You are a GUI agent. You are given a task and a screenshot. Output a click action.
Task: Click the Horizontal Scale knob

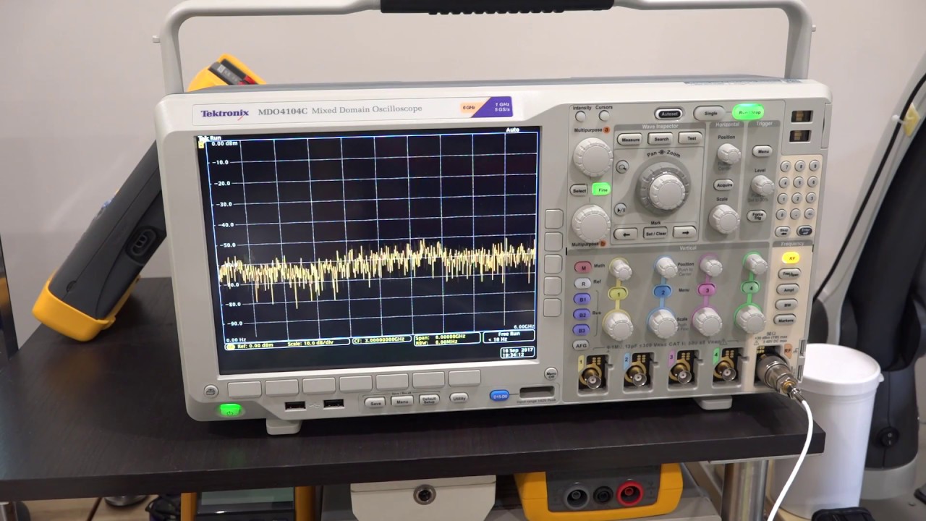[x=724, y=219]
